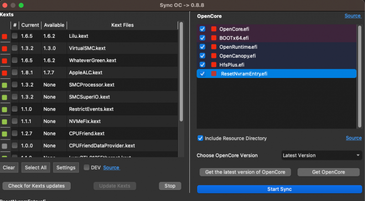
Task: Tick the checkbox for VirtualSMC.kext row
Action: click(x=15, y=48)
